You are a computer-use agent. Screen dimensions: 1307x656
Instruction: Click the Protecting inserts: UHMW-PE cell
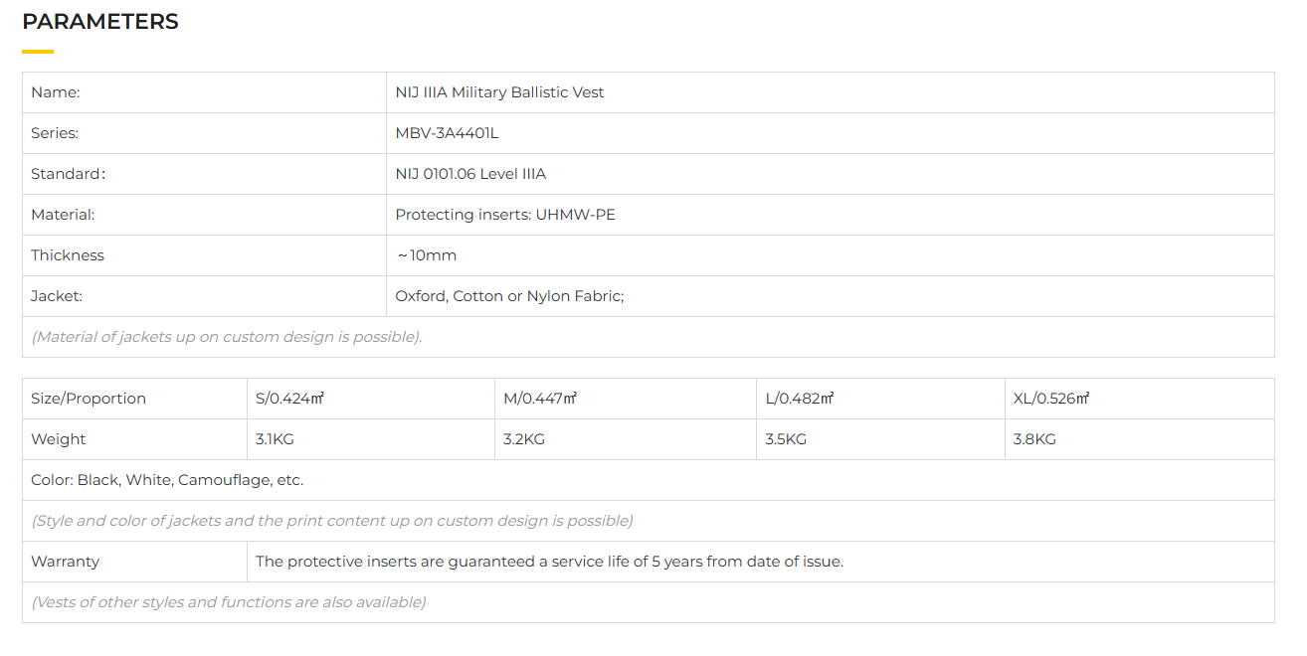pyautogui.click(x=505, y=215)
